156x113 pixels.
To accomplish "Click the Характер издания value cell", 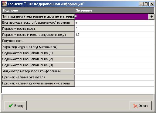I will (114, 47).
